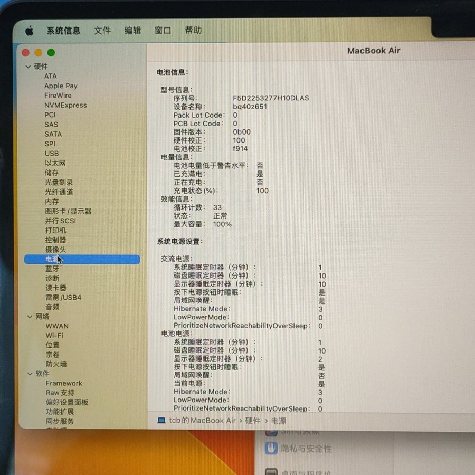
Task: Select Apple Pay in the sidebar
Action: click(x=61, y=85)
